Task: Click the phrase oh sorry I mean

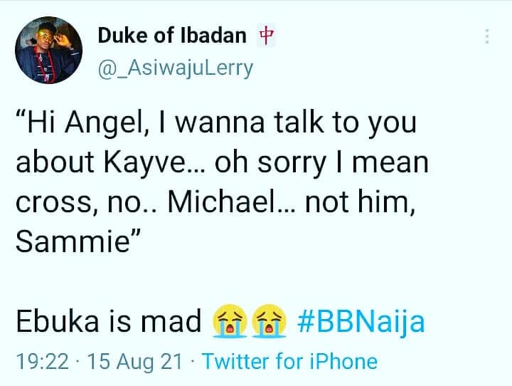Action: click(321, 162)
